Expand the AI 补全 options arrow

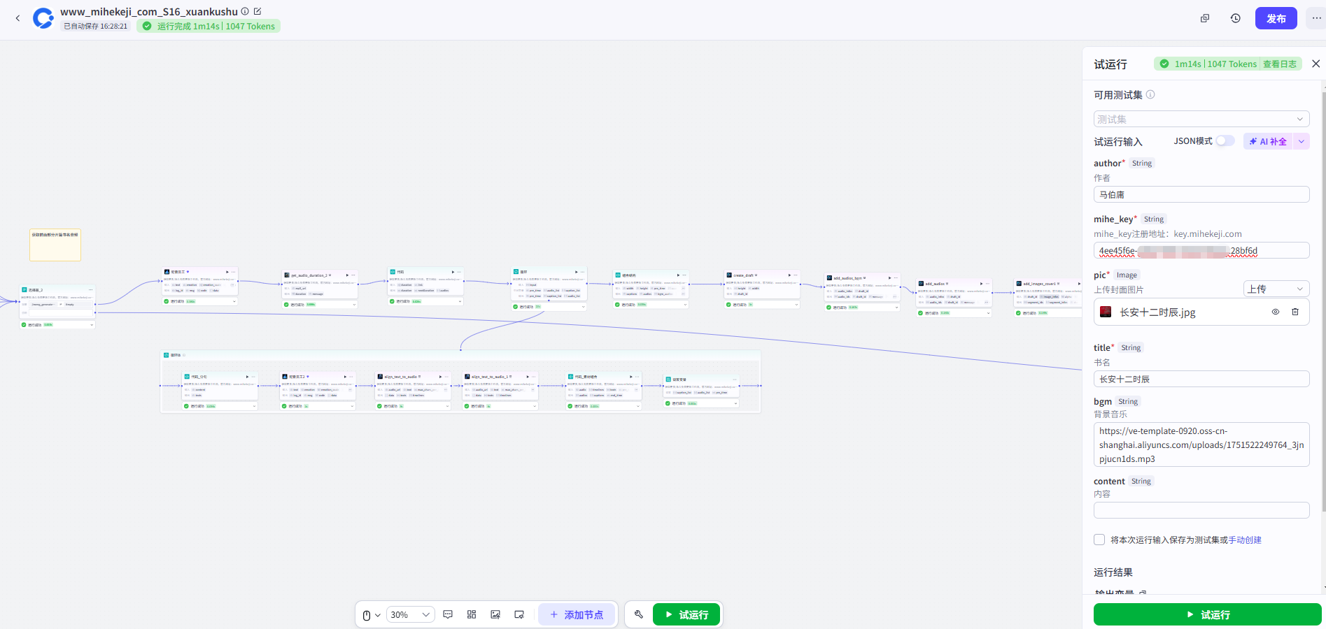(1301, 141)
